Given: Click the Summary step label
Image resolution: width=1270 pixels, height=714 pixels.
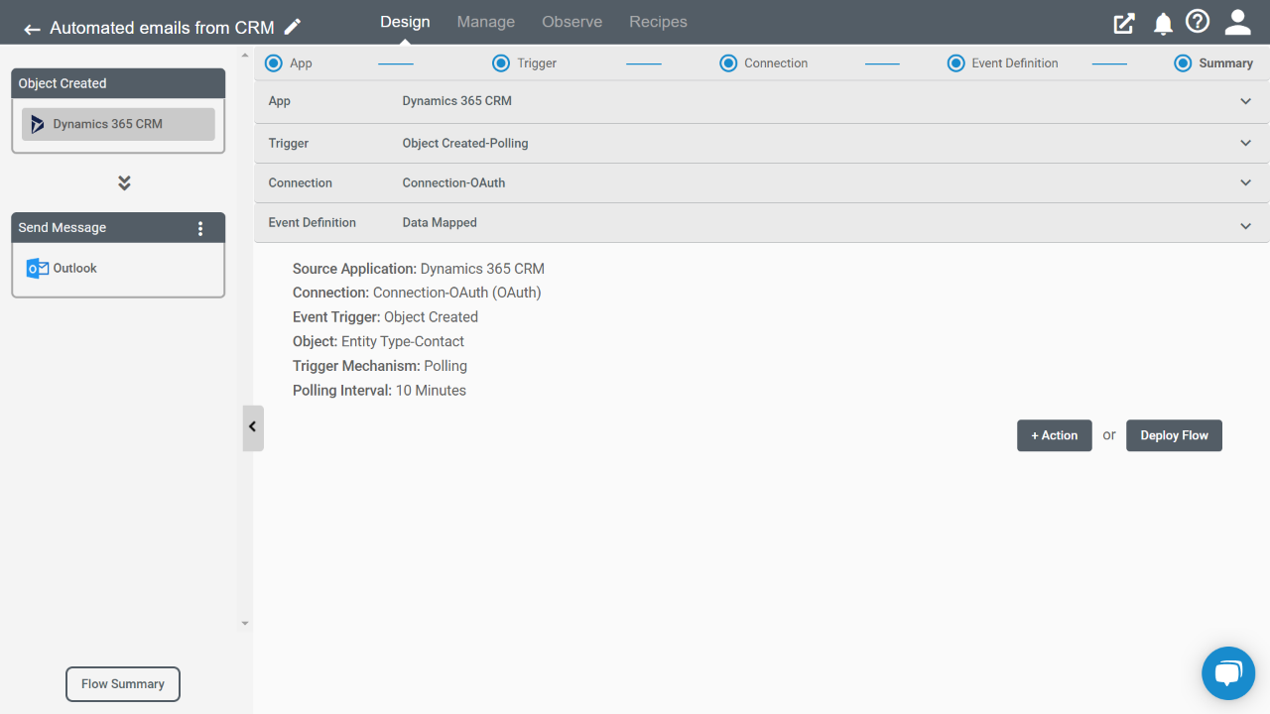Looking at the screenshot, I should tap(1225, 63).
